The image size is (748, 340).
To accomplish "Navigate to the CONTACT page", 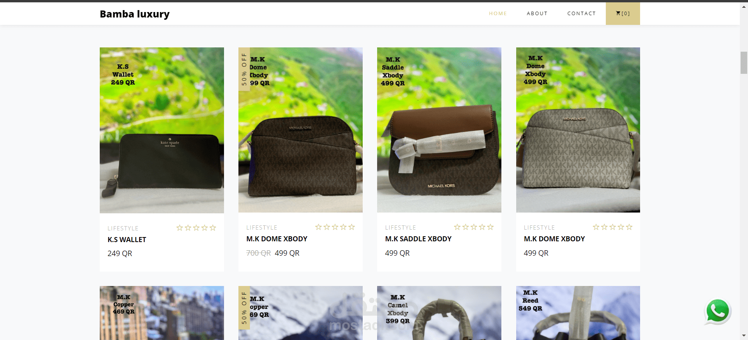I will tap(582, 14).
